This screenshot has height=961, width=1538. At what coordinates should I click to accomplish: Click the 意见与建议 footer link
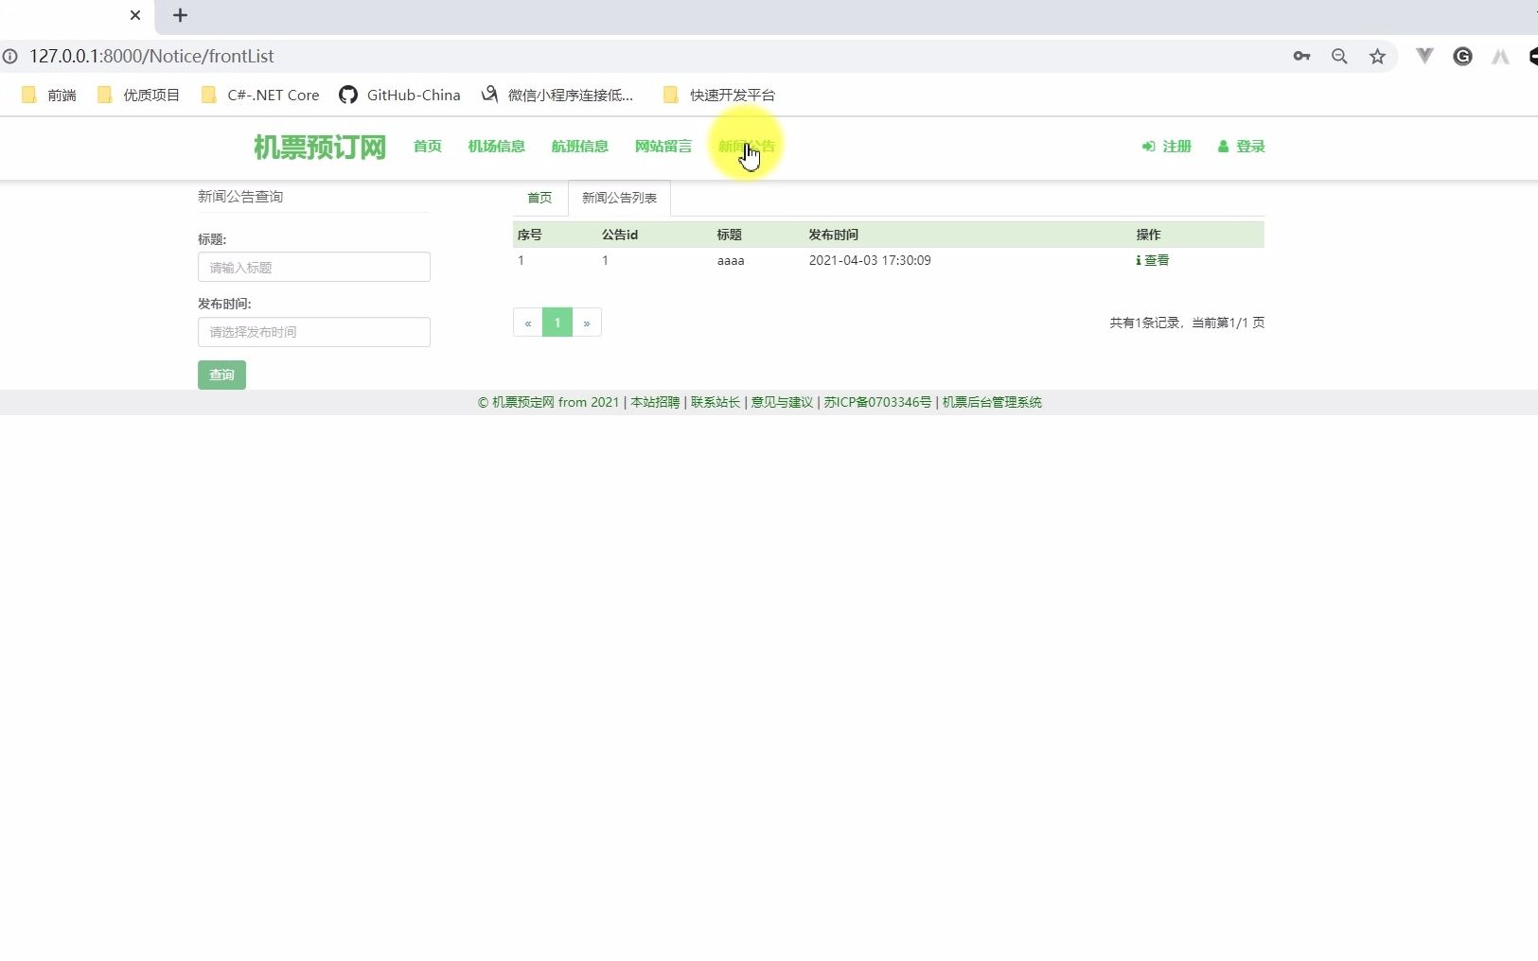pos(782,402)
